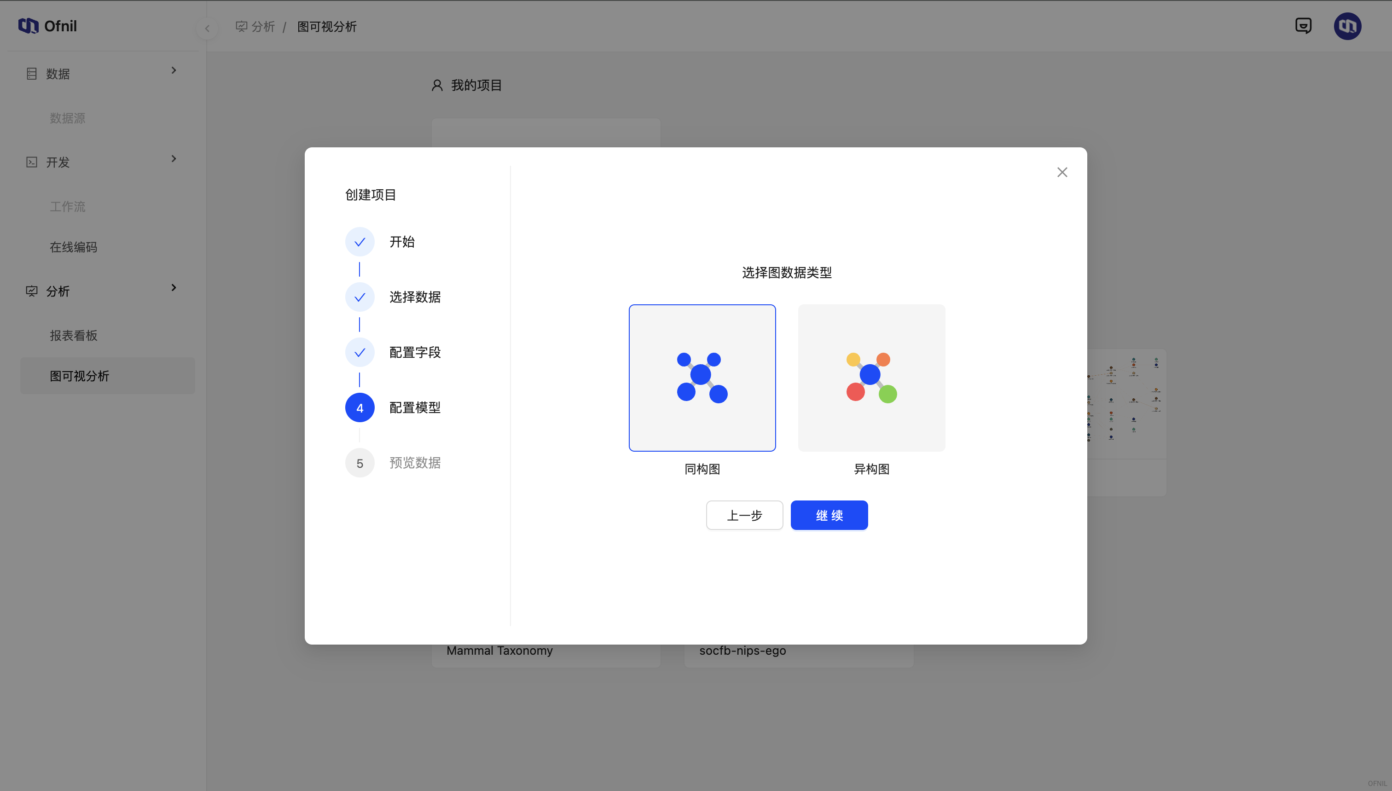The height and width of the screenshot is (791, 1392).
Task: Click the user icon beside 我的项目
Action: coord(437,85)
